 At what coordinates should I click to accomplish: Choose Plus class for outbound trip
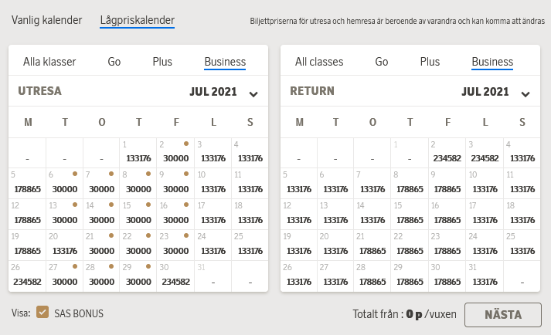[162, 62]
